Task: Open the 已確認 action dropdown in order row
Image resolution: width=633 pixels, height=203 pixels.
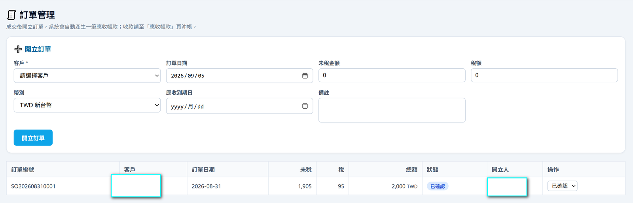Action: coord(562,186)
